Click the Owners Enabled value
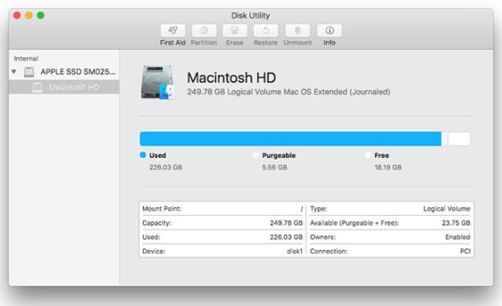502x306 pixels. pos(458,237)
